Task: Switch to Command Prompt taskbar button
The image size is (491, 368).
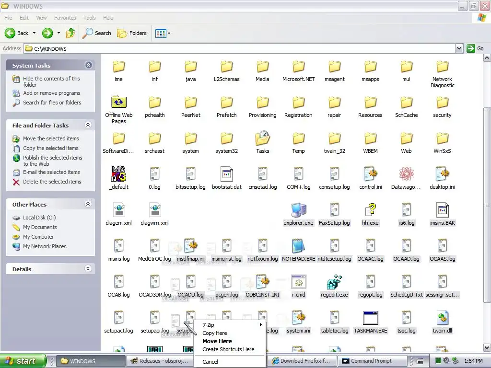Action: [372, 361]
